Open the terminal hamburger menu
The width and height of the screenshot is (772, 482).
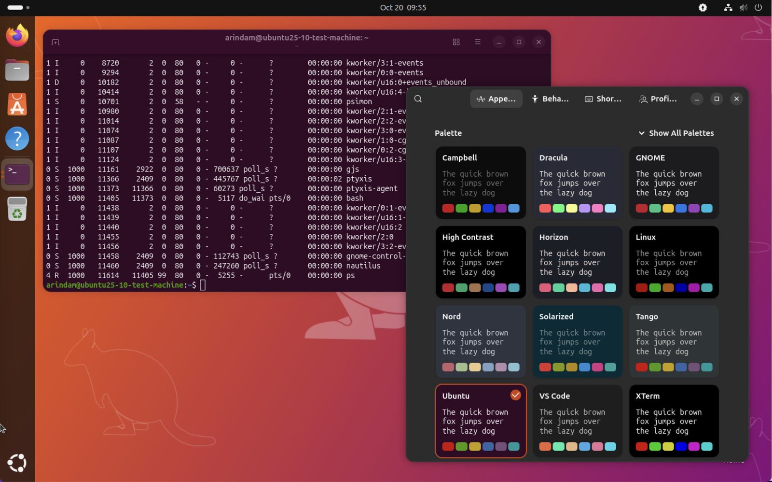[x=478, y=42]
